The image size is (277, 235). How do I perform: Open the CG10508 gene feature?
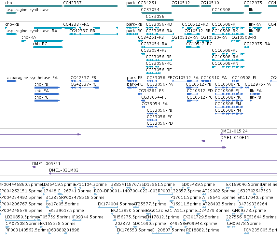pyautogui.click(x=228, y=13)
